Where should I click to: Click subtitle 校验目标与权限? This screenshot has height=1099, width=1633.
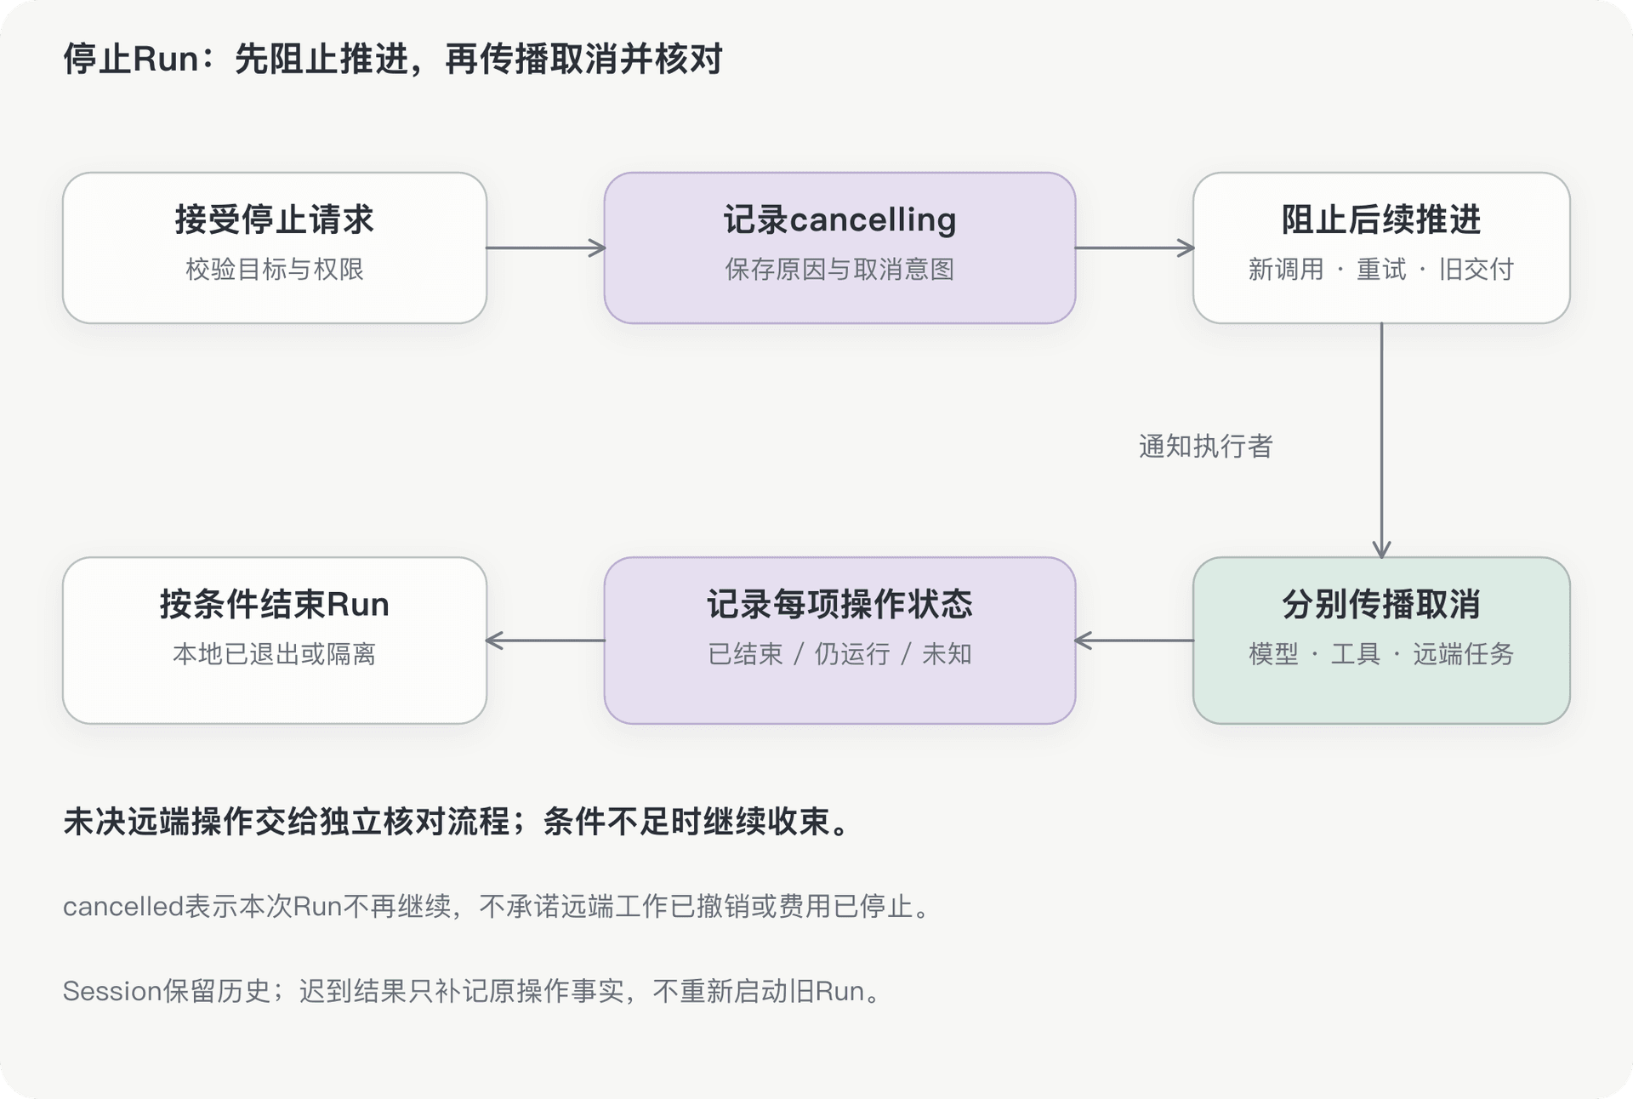click(275, 269)
